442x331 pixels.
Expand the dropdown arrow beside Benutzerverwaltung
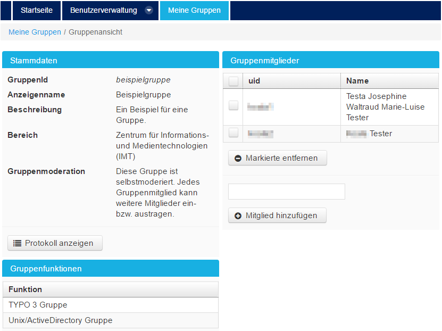[149, 10]
